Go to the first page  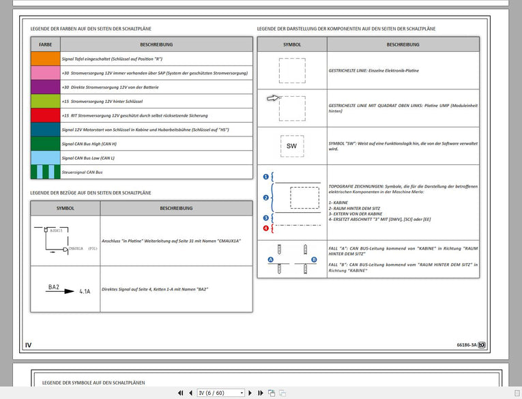pos(181,393)
